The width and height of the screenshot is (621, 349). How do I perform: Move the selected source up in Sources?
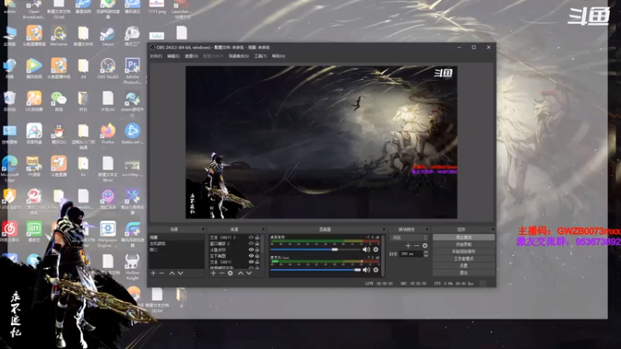241,273
